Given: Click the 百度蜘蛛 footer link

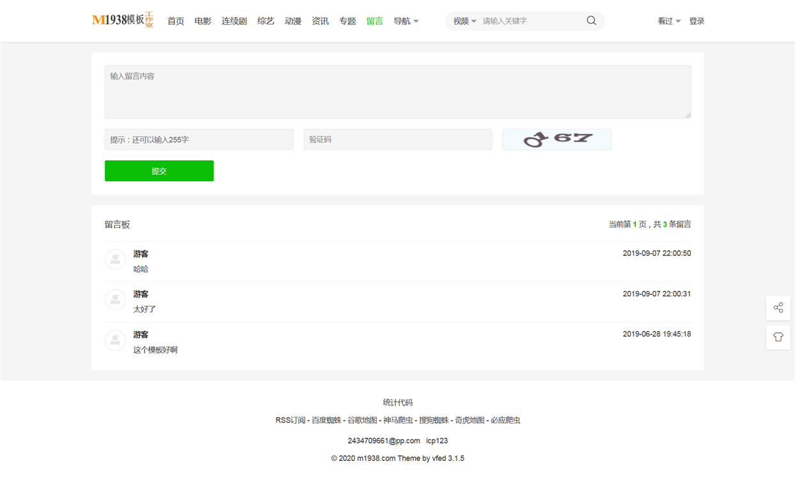Looking at the screenshot, I should point(326,420).
